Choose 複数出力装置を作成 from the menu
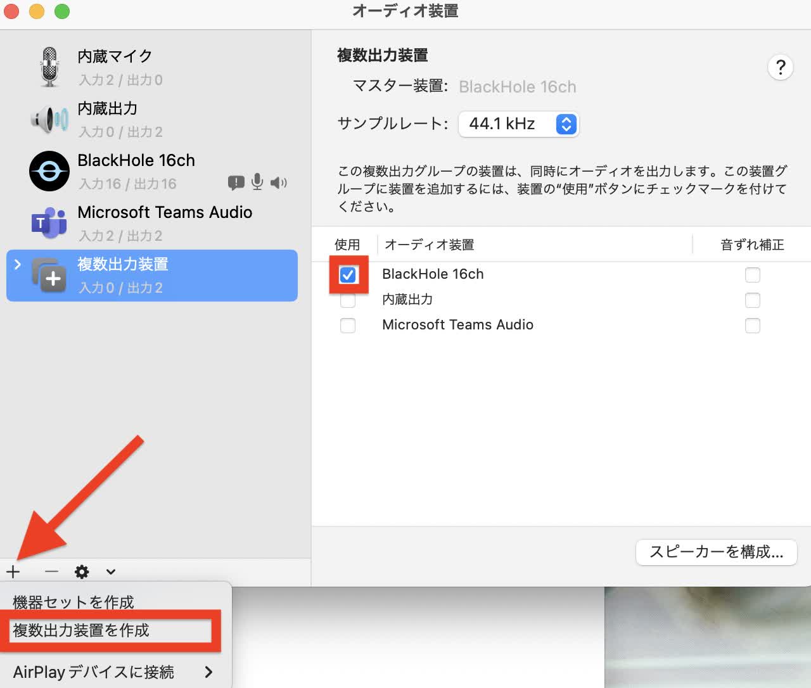This screenshot has height=688, width=811. click(x=81, y=630)
